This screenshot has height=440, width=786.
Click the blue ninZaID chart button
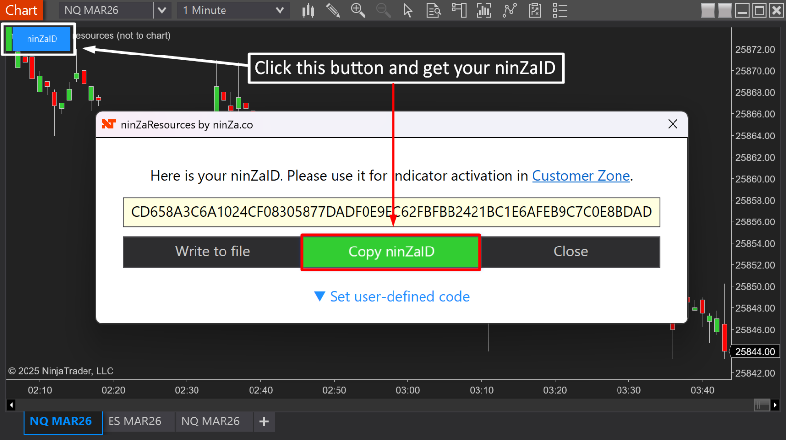tap(42, 39)
